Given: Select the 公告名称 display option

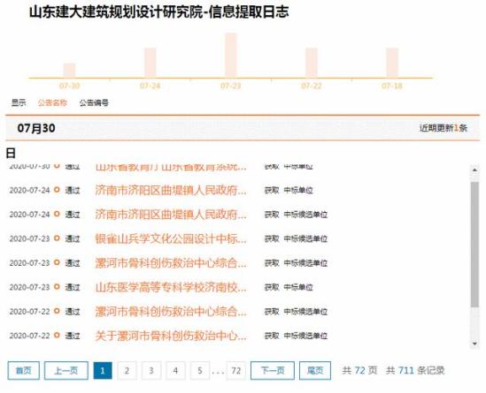Looking at the screenshot, I should [x=52, y=102].
